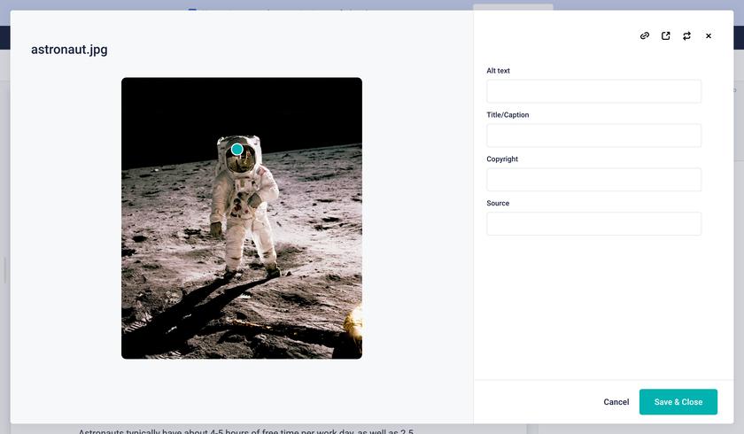
Task: Click the teal focal point marker
Action: point(236,150)
